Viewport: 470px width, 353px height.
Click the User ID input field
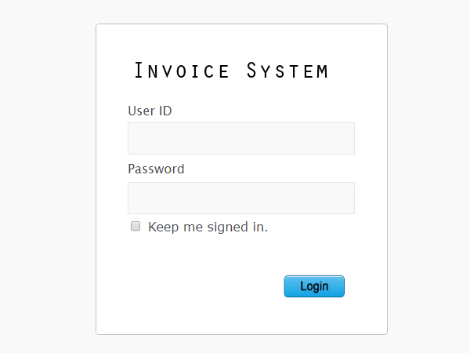point(240,138)
